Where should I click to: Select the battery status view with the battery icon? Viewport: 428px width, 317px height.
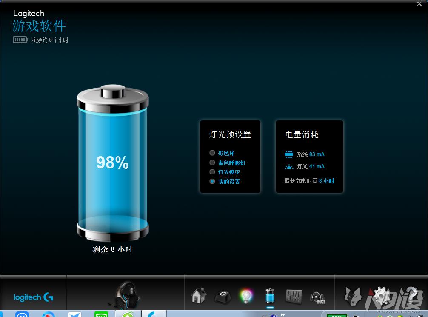point(270,296)
